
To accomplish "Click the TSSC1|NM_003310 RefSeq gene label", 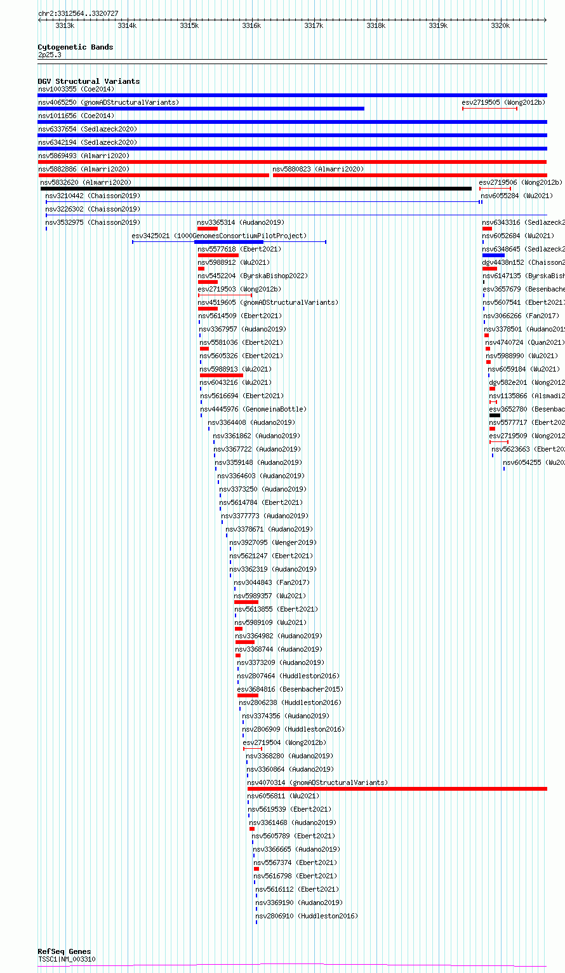I will pyautogui.click(x=67, y=959).
